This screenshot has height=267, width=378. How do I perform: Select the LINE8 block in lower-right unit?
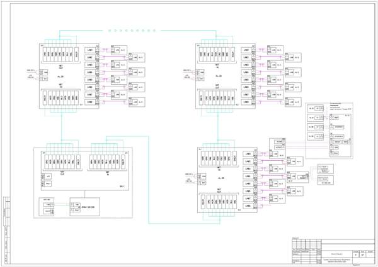(x=248, y=206)
